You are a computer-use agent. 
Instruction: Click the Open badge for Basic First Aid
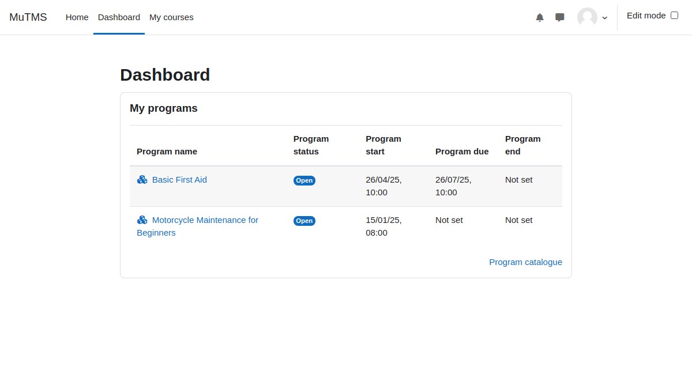(x=304, y=180)
